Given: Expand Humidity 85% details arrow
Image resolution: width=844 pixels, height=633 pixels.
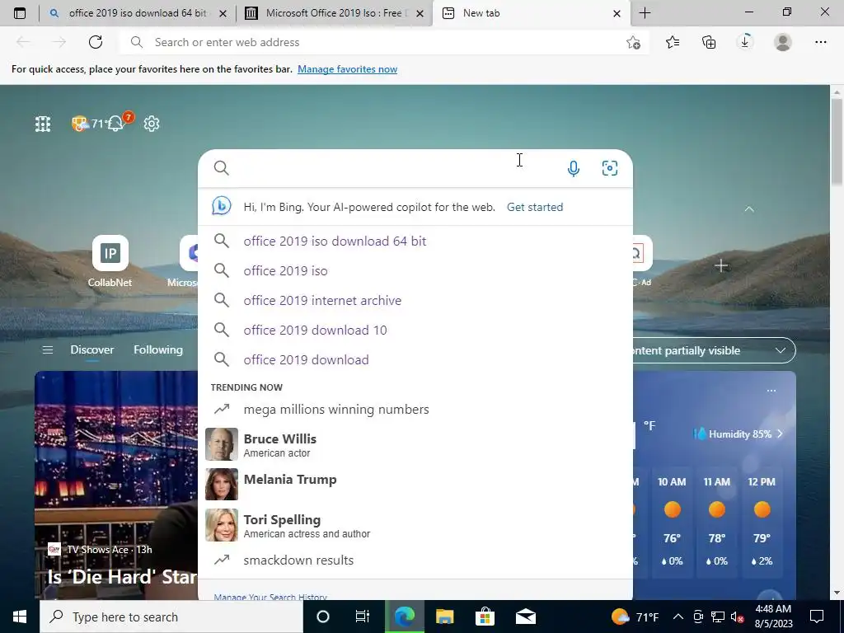Looking at the screenshot, I should [x=780, y=434].
